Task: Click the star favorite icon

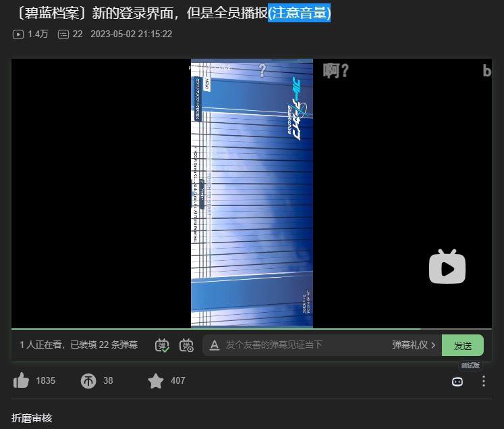Action: tap(156, 381)
